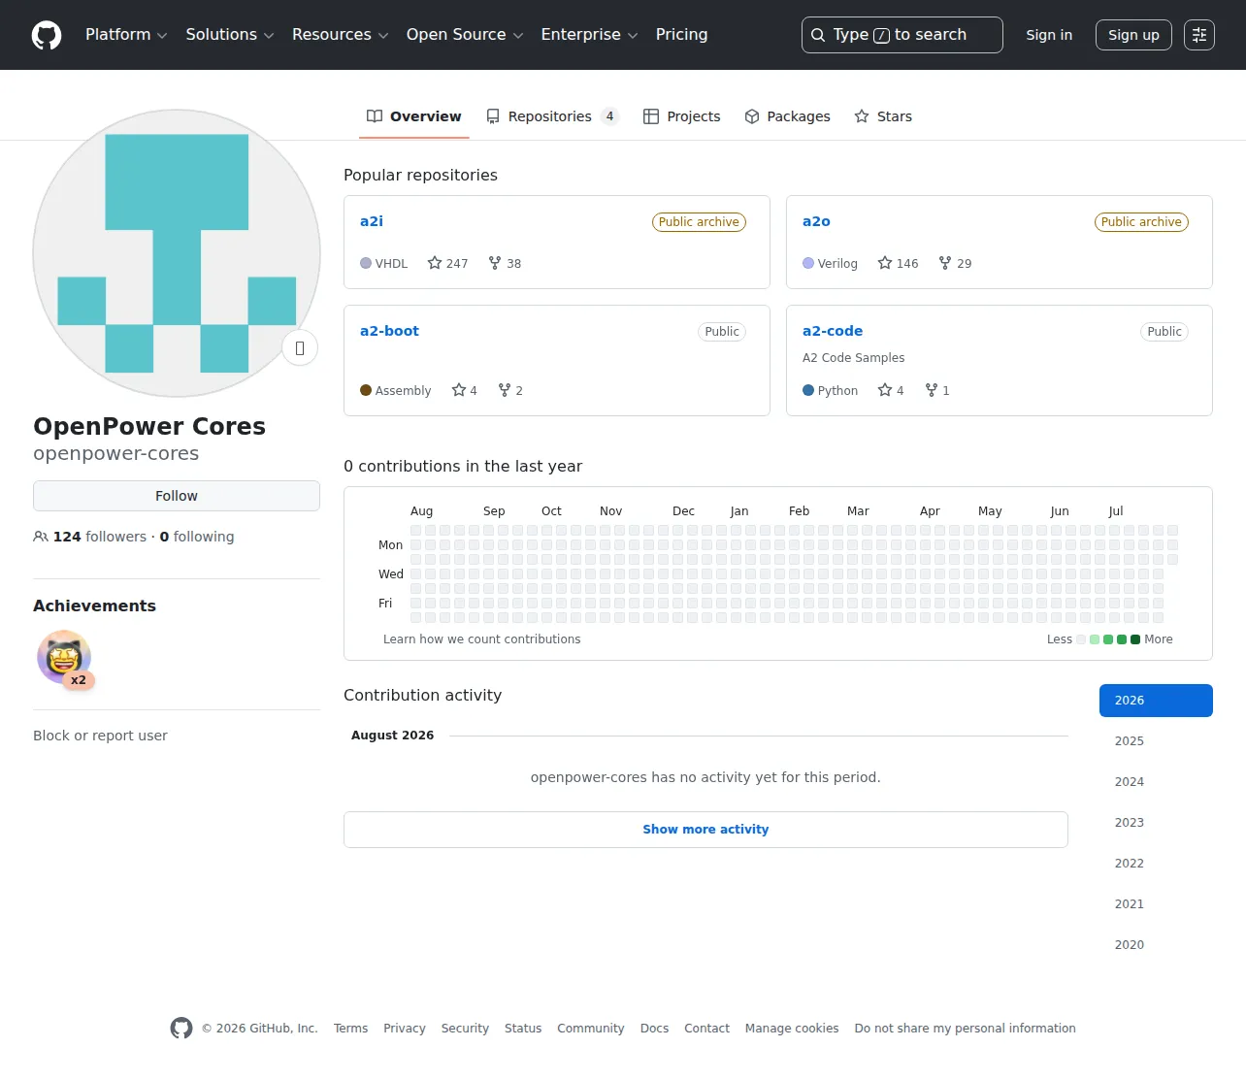Click the fork icon on a2-boot card
This screenshot has width=1246, height=1080.
(505, 390)
